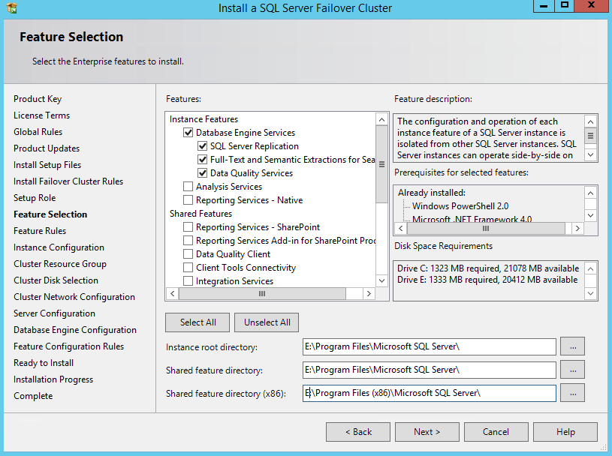Click the Unselect All button
This screenshot has width=612, height=456.
[267, 322]
